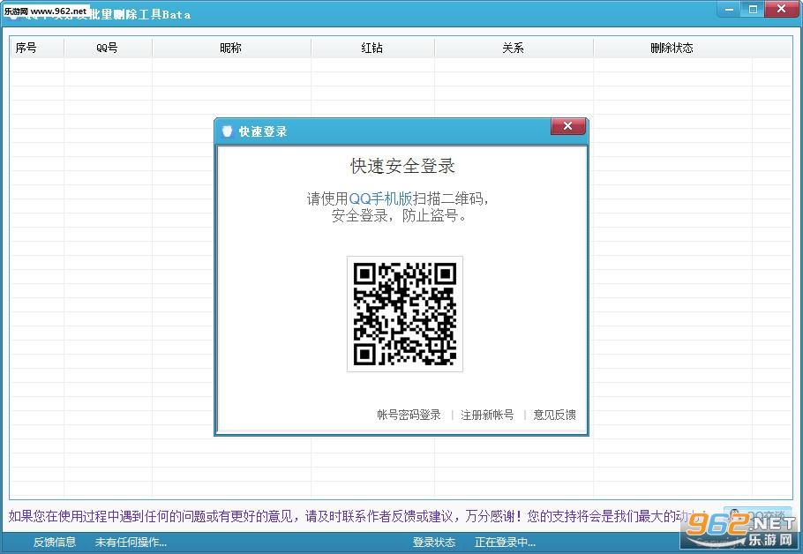This screenshot has width=803, height=554.
Task: Click 登录状态 label in status bar
Action: coord(434,543)
